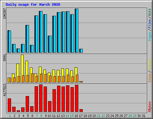
Task: Click the red "KBytes" legend label
Action: (149, 107)
